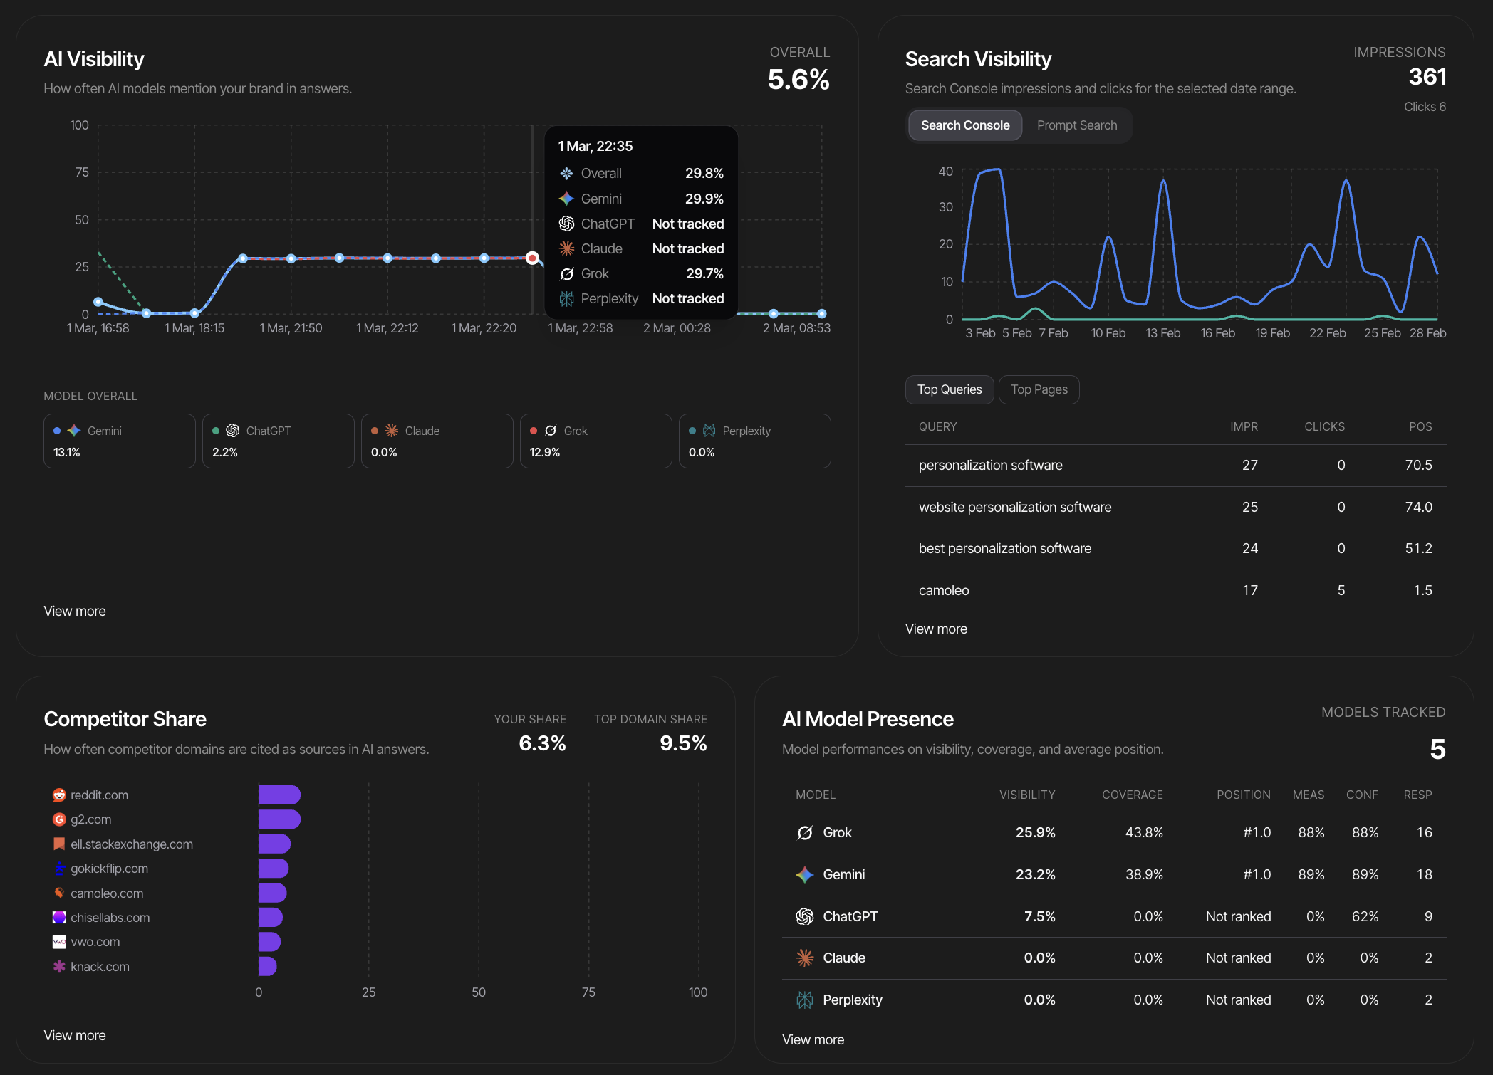The image size is (1493, 1075).
Task: Switch to the Top Pages tab
Action: pyautogui.click(x=1039, y=389)
